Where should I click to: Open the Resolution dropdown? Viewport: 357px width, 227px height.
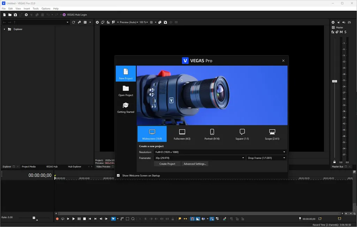[x=220, y=152]
